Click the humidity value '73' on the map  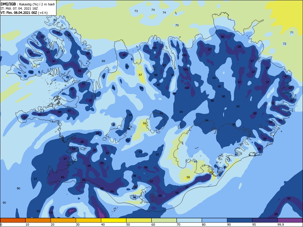pos(136,11)
